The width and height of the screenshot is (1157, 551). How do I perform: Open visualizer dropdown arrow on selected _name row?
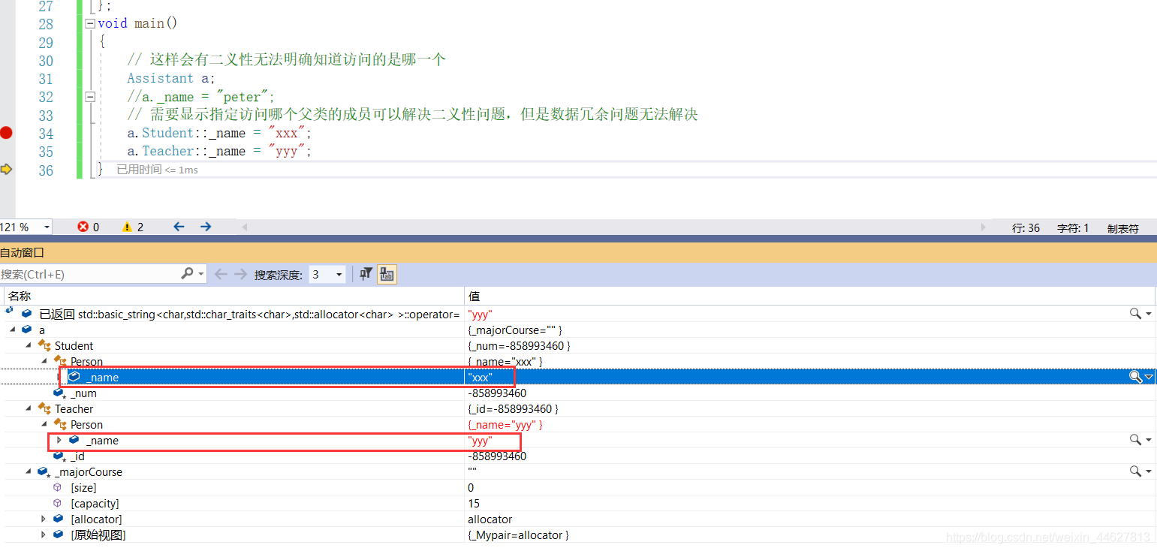click(x=1149, y=378)
